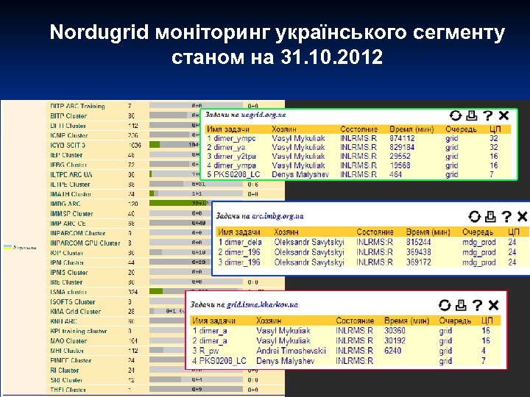Click the time value 815244

(x=418, y=242)
